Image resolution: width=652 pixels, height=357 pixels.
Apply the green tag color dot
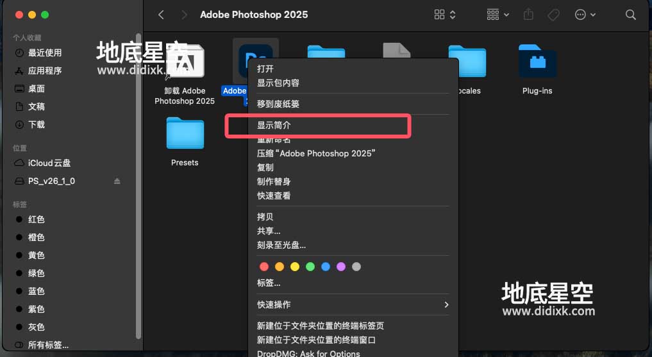click(310, 267)
